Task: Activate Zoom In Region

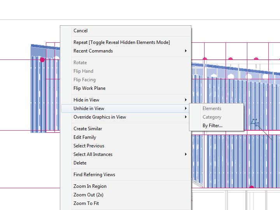Action: tap(90, 186)
